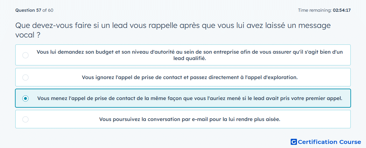
Task: Click the selected radio button for 'Vous menez l'appel'
Action: click(x=25, y=98)
